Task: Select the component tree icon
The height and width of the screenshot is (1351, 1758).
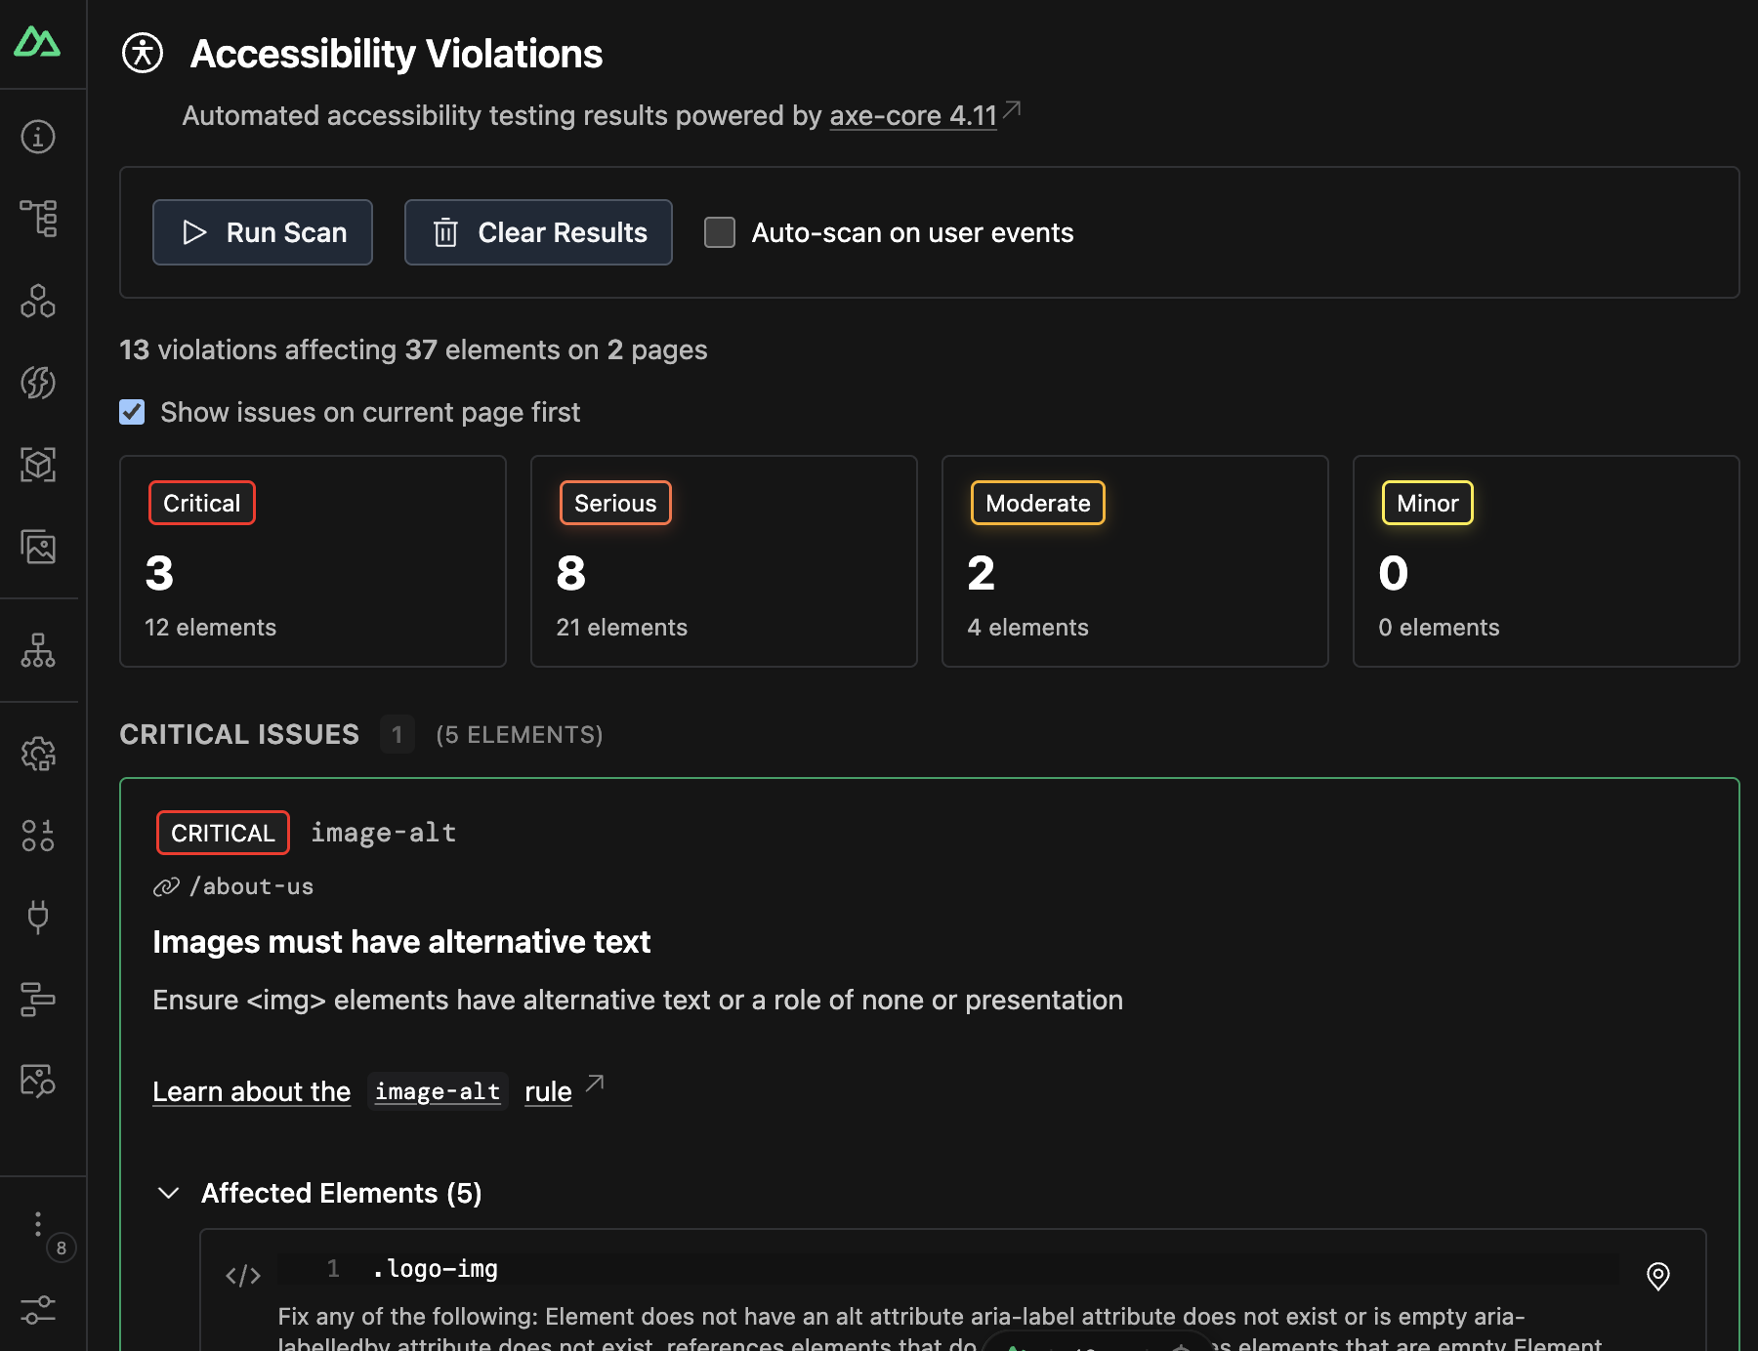Action: tap(39, 219)
